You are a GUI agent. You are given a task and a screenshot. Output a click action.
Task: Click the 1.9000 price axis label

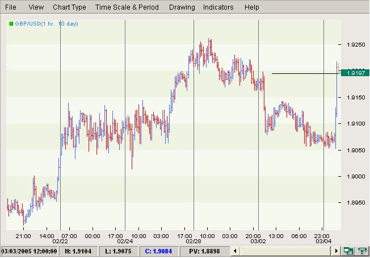coord(355,177)
